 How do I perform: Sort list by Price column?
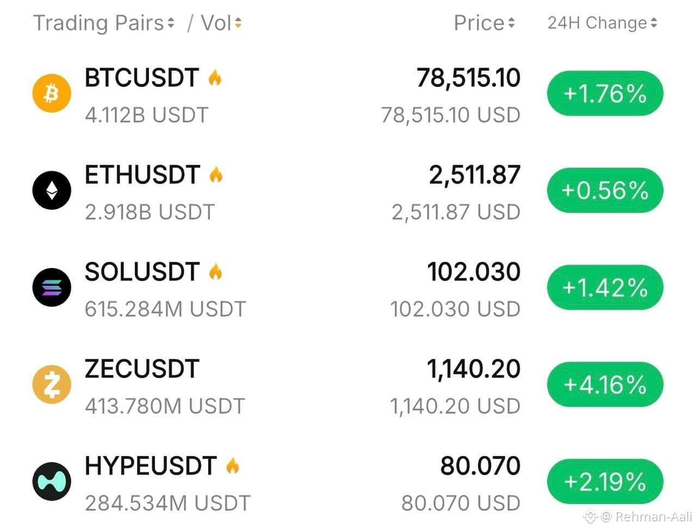tap(484, 23)
